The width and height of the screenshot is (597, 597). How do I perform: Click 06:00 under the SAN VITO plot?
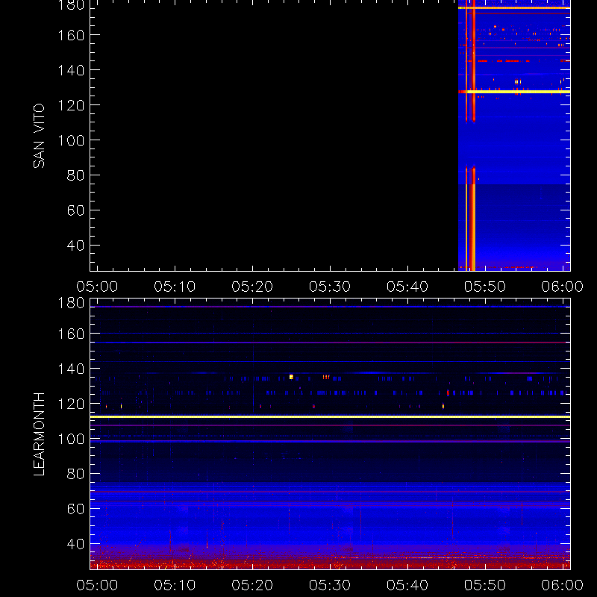(x=563, y=287)
